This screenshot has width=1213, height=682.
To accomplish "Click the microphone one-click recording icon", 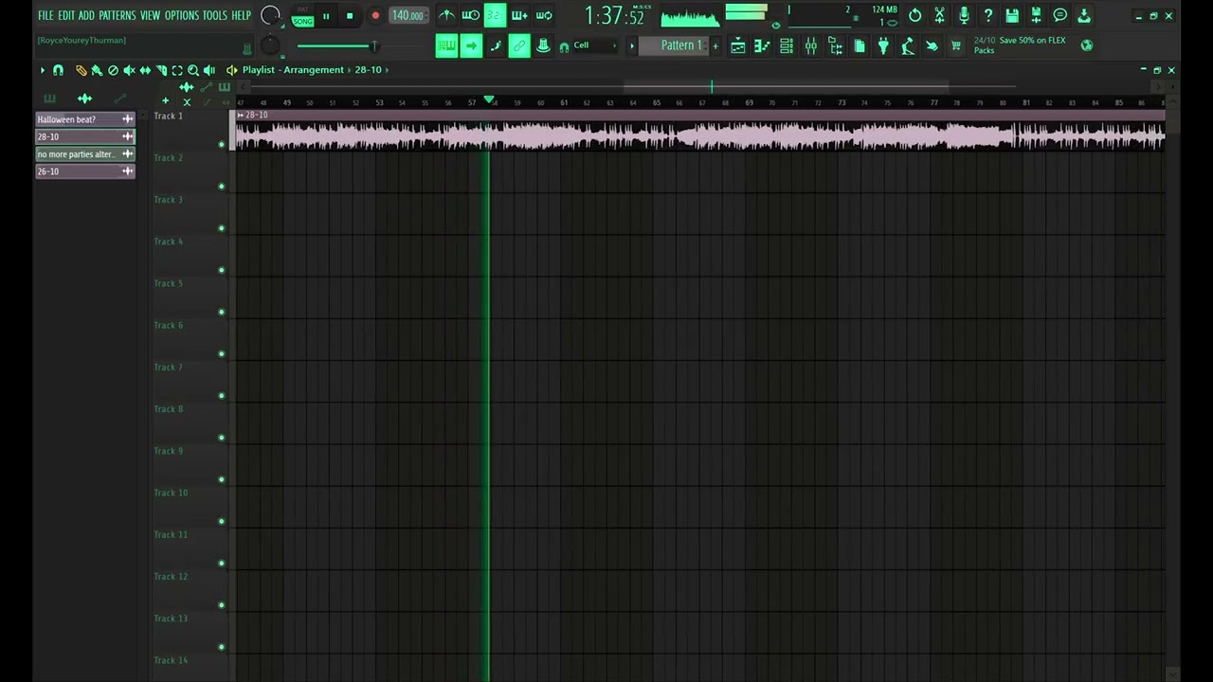I will (964, 15).
